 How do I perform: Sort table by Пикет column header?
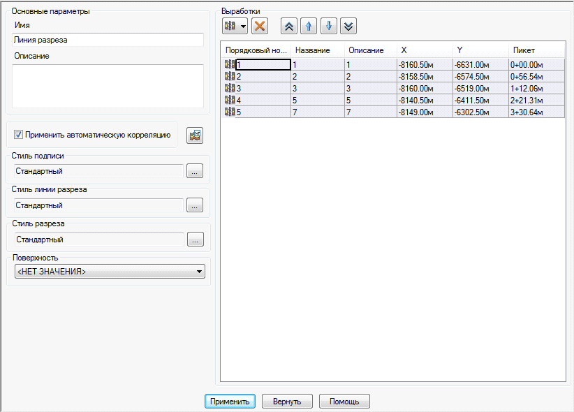[x=536, y=50]
